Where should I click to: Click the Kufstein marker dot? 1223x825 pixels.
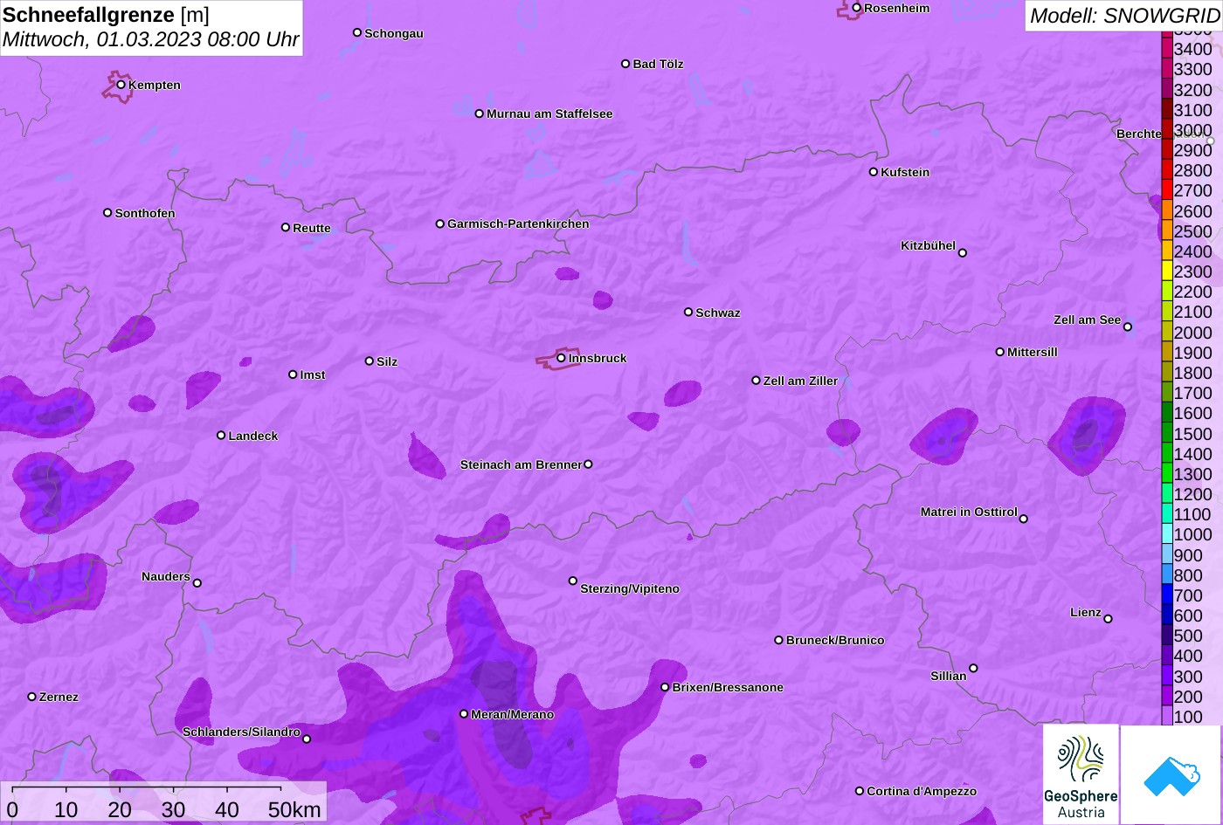click(x=874, y=172)
